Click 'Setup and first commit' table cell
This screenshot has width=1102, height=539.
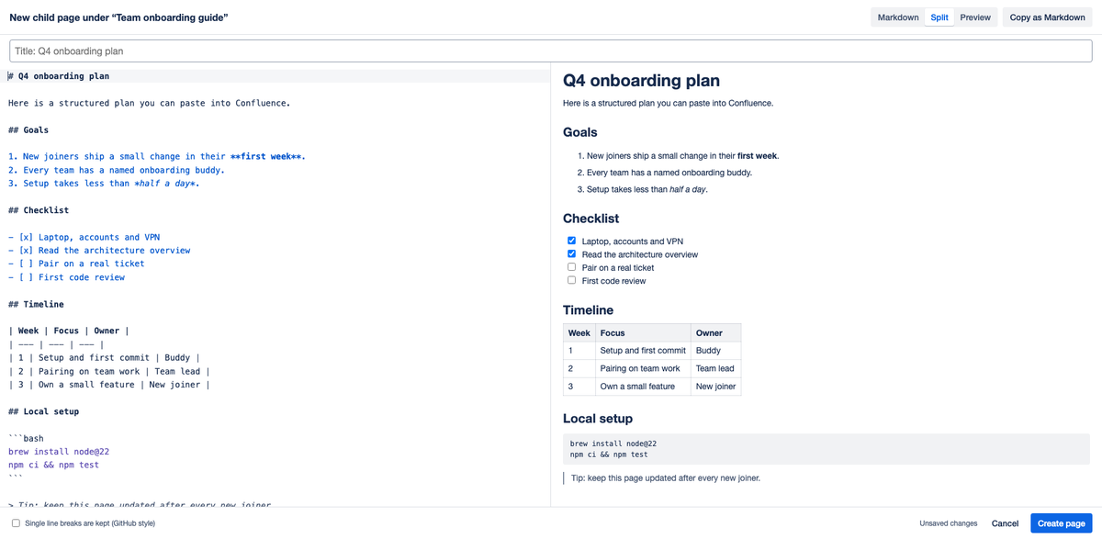pos(643,351)
